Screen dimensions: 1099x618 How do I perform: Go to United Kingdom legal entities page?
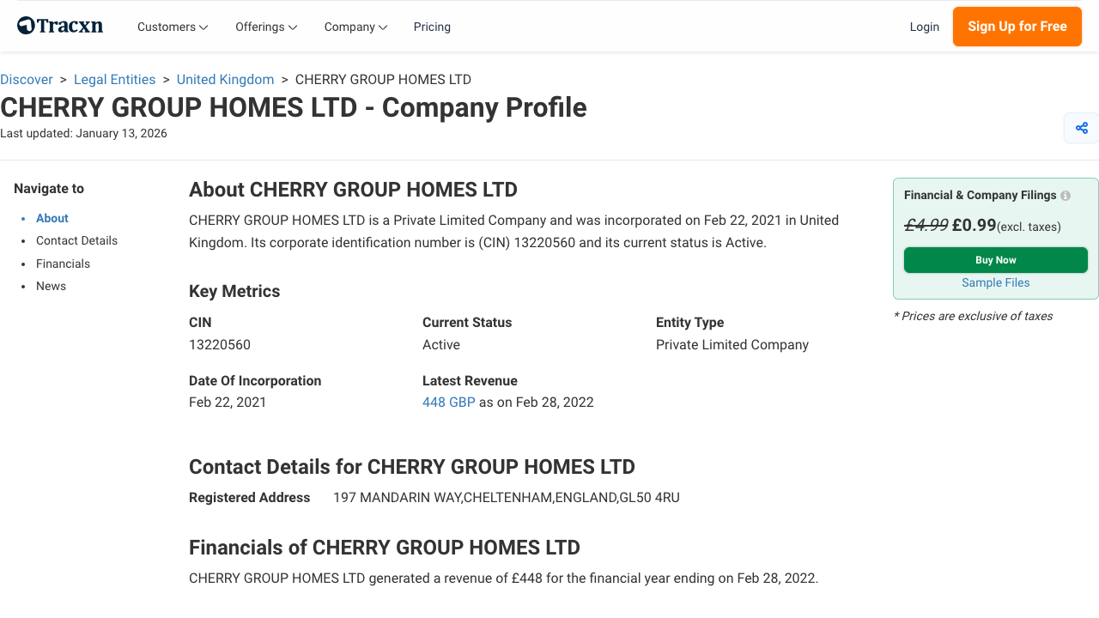pyautogui.click(x=225, y=79)
